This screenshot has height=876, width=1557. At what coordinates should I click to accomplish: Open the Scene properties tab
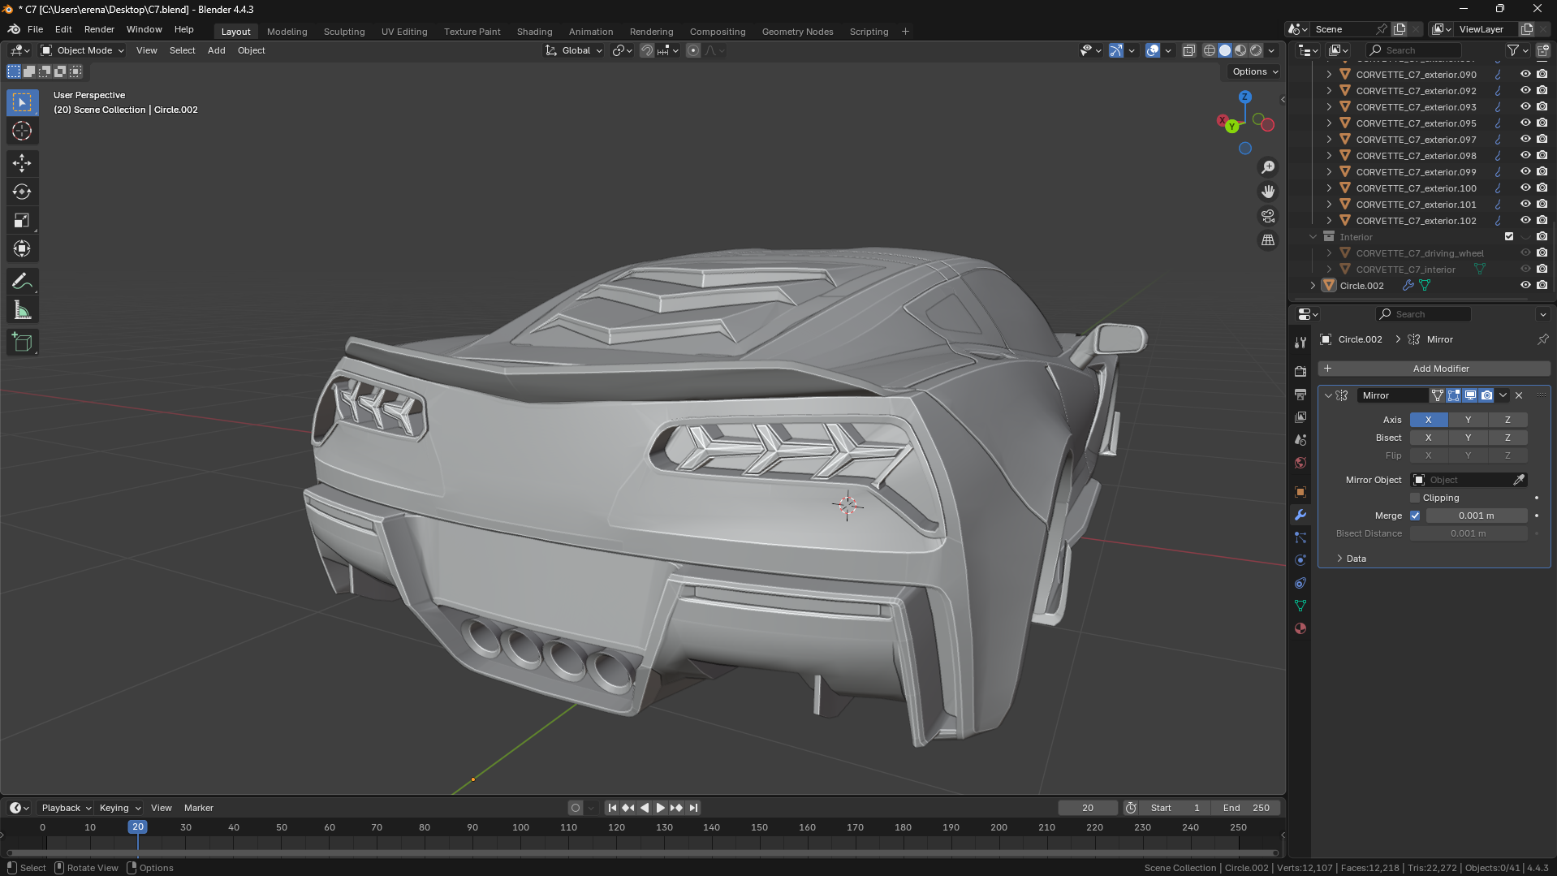1300,439
